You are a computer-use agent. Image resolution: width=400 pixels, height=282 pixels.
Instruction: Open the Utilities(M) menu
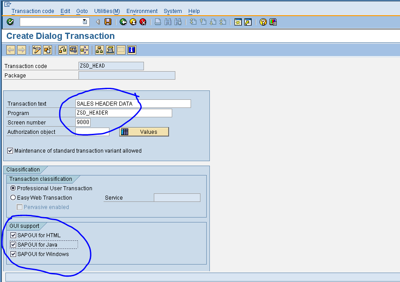(x=107, y=11)
